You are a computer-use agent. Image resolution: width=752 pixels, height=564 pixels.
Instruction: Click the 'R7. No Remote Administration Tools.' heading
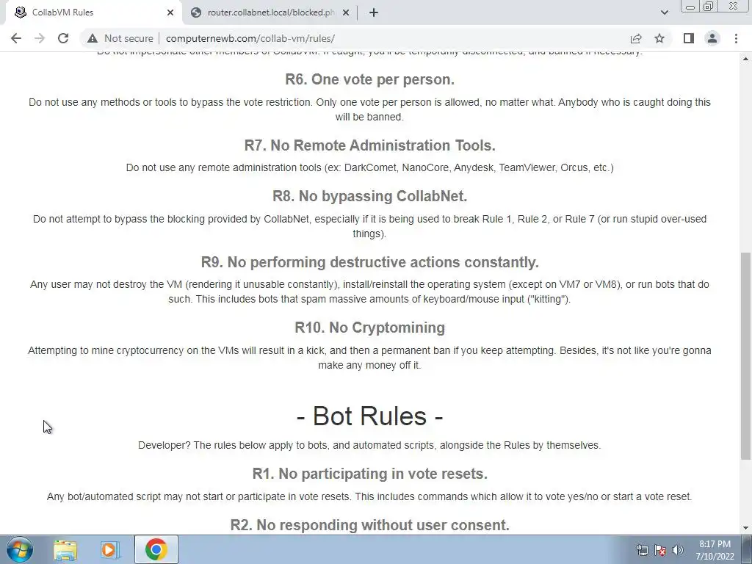pyautogui.click(x=370, y=145)
